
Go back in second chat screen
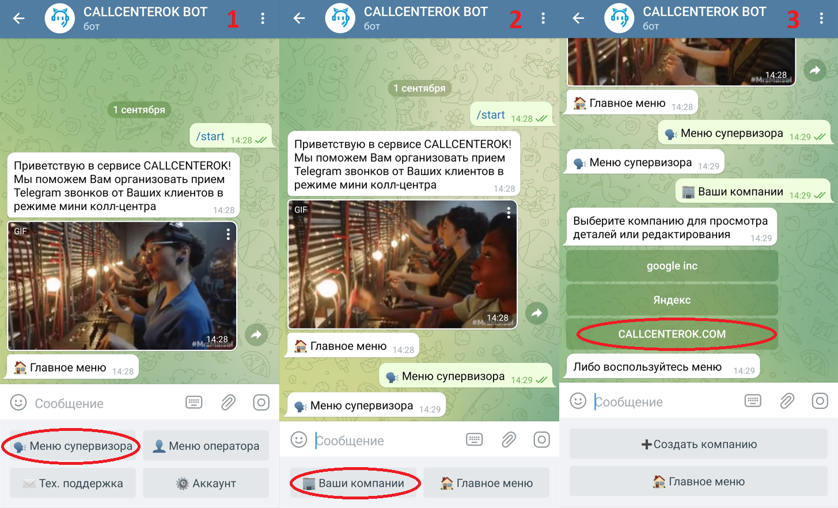[299, 18]
